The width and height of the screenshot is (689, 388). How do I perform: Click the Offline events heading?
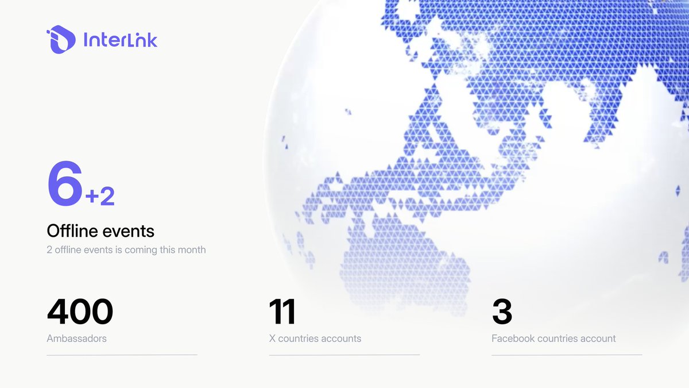pos(100,231)
